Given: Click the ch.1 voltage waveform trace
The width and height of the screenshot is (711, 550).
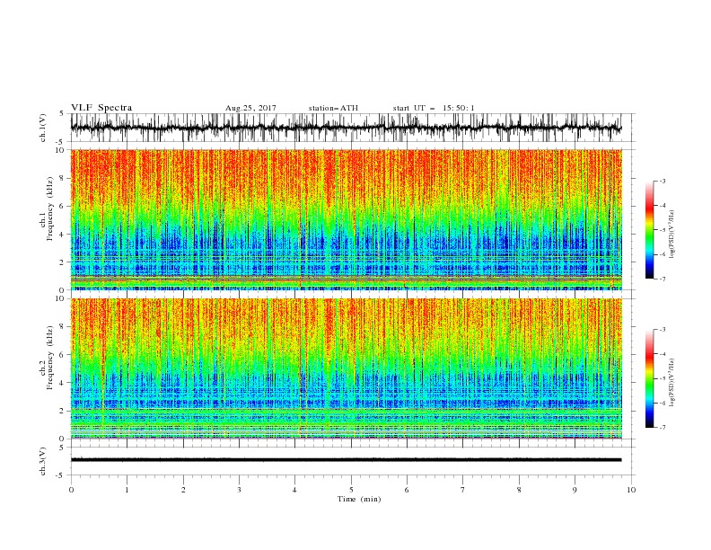Looking at the screenshot, I should coord(346,128).
